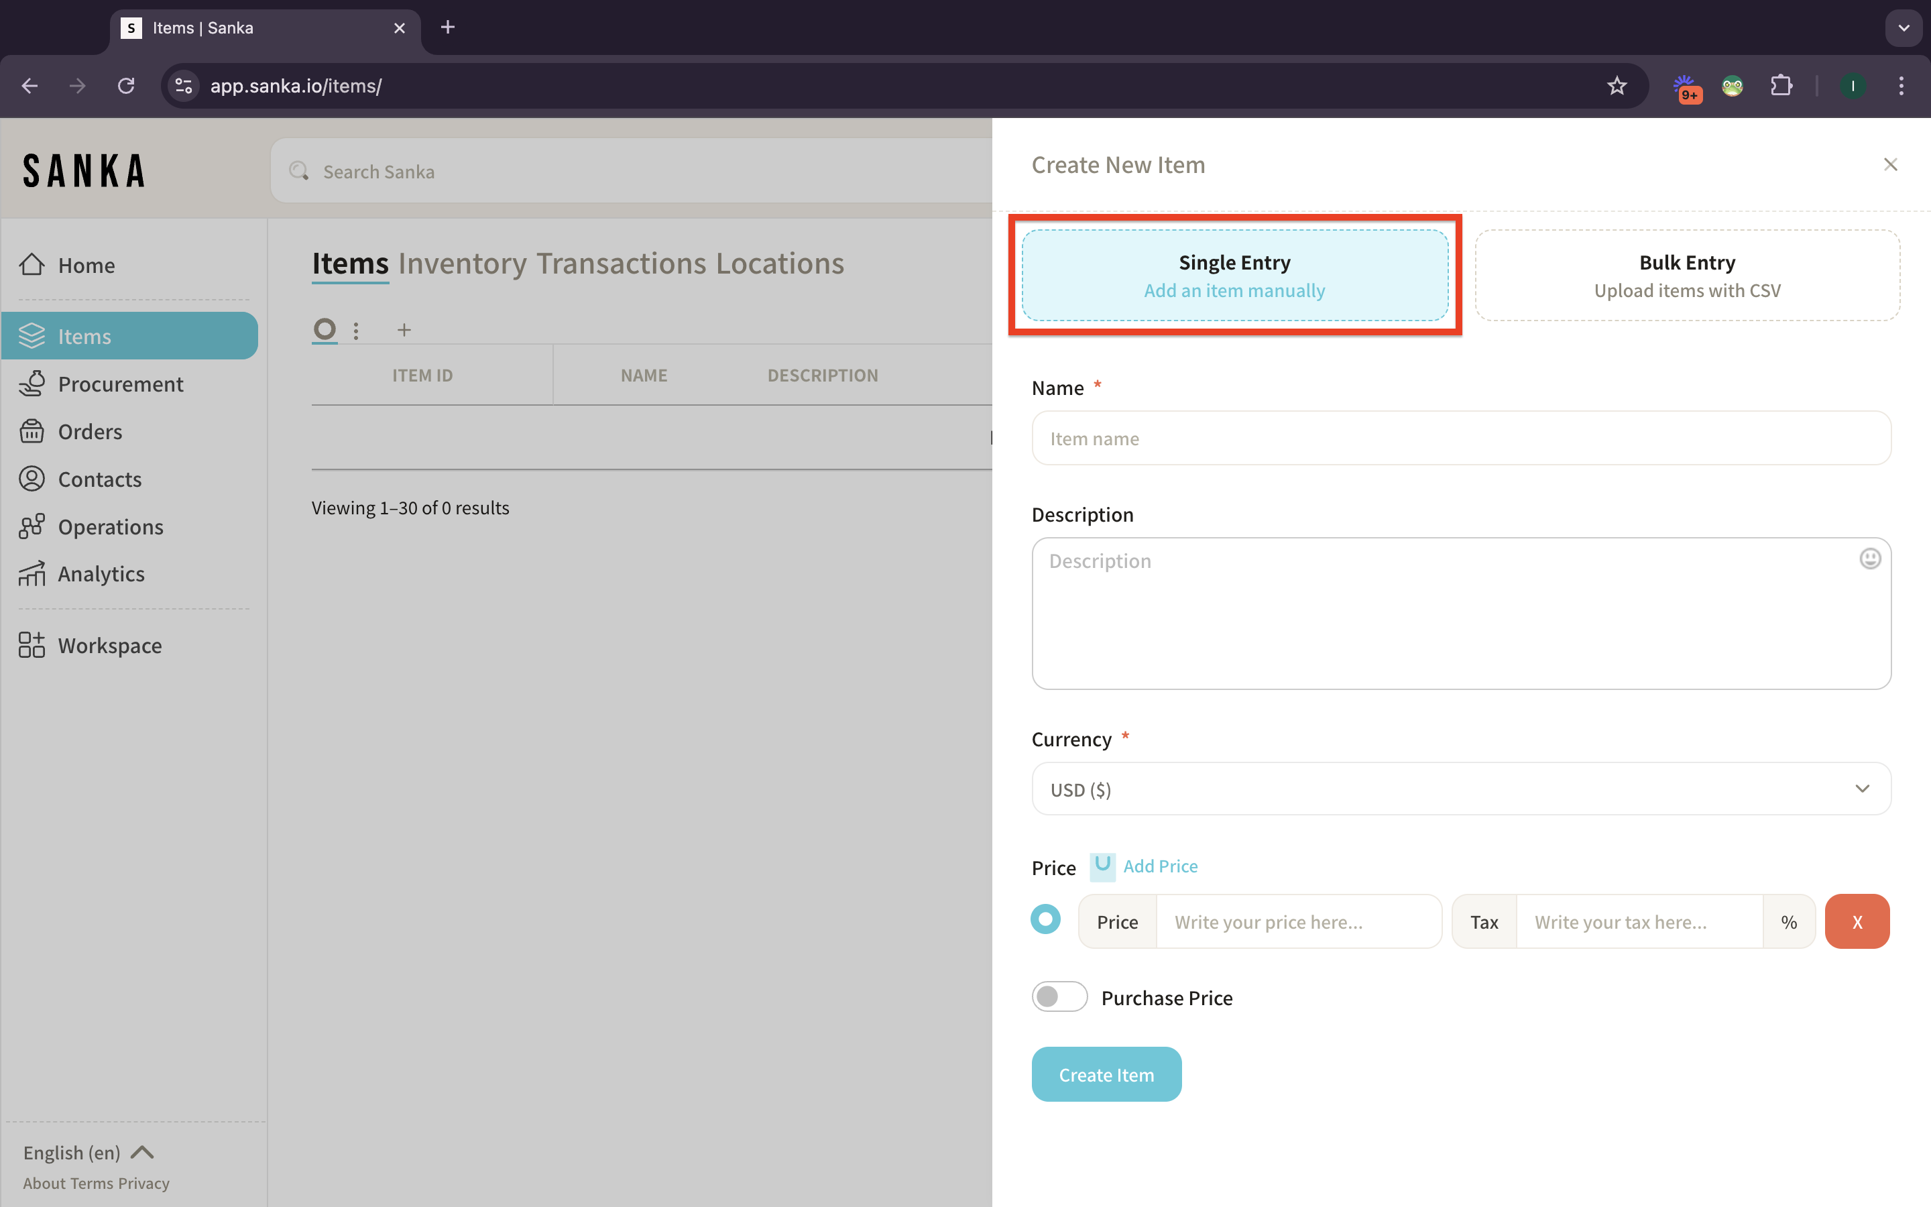This screenshot has width=1931, height=1207.
Task: Open Contacts via its person icon
Action: (32, 479)
